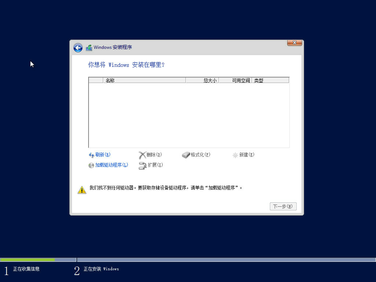Click the no-drives-found warning message text
376x282 pixels.
pyautogui.click(x=166, y=188)
